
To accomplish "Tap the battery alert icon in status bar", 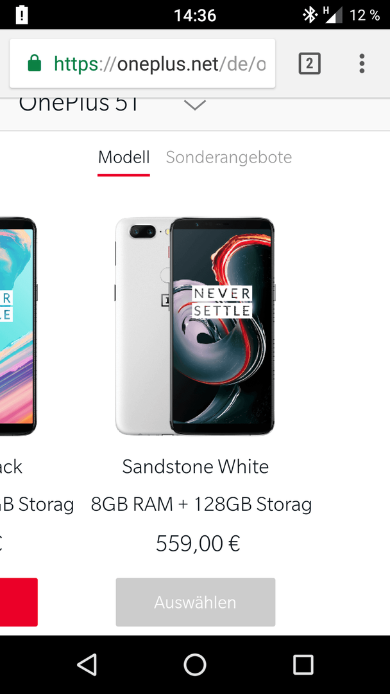I will click(x=22, y=15).
